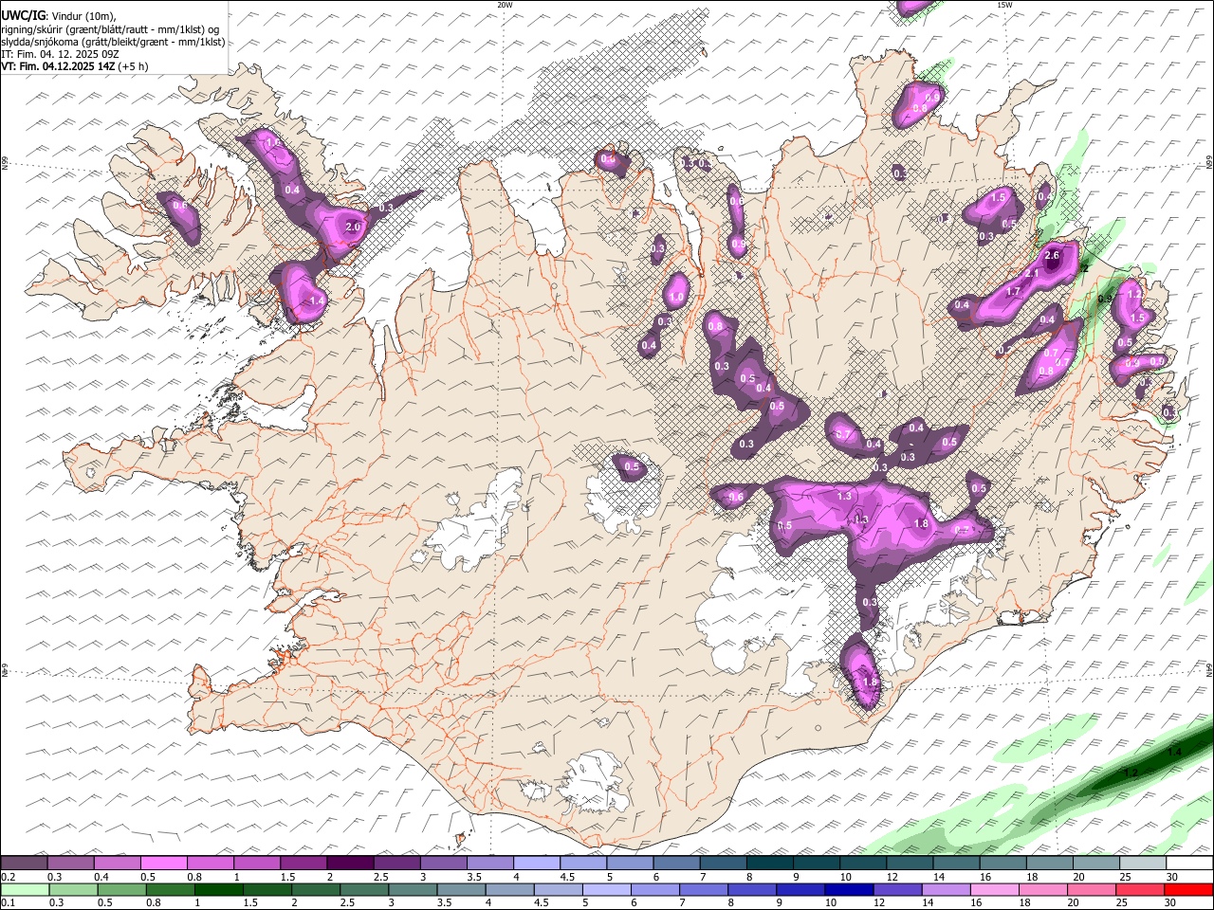1214x910 pixels.
Task: Click the pale grey 25 swatch in snow scale
Action: (1142, 864)
